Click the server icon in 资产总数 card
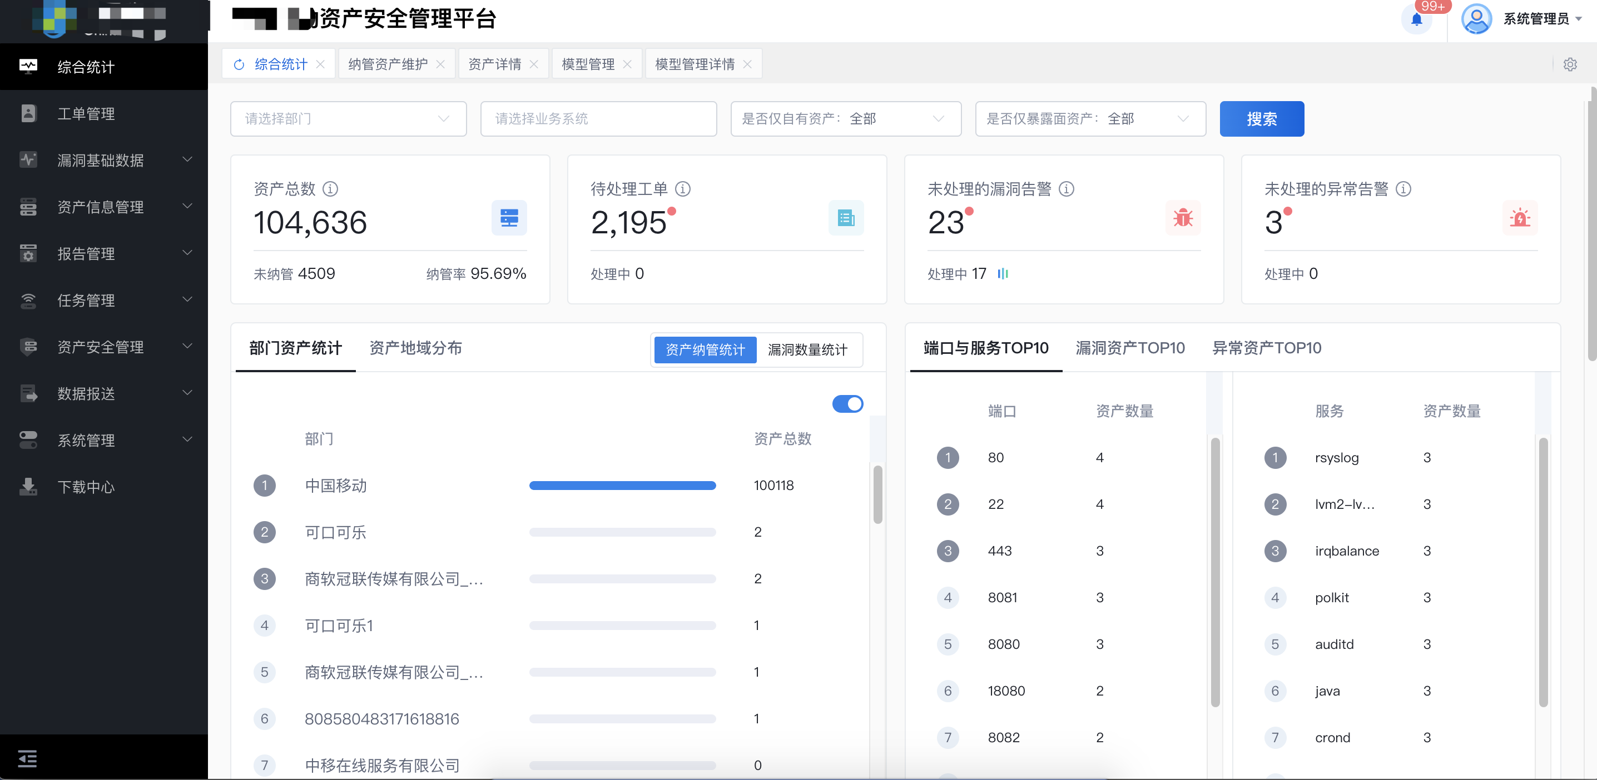1597x780 pixels. [509, 218]
